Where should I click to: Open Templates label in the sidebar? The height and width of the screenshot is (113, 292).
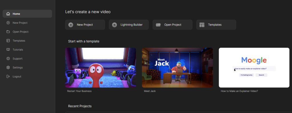pos(19,41)
